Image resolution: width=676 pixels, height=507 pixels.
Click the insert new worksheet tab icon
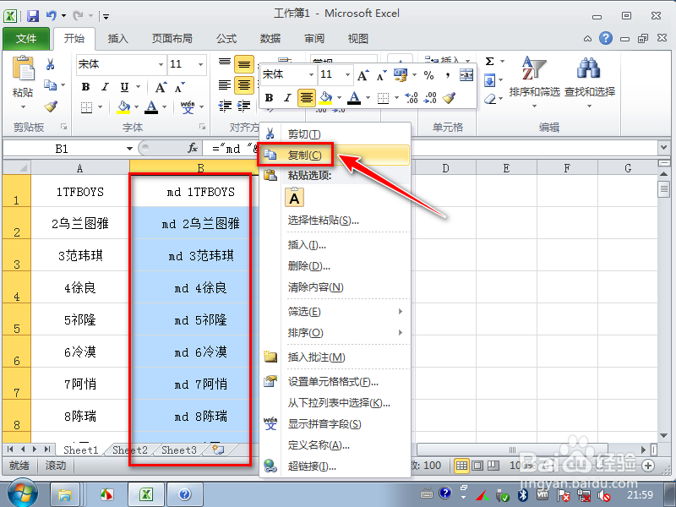(219, 450)
